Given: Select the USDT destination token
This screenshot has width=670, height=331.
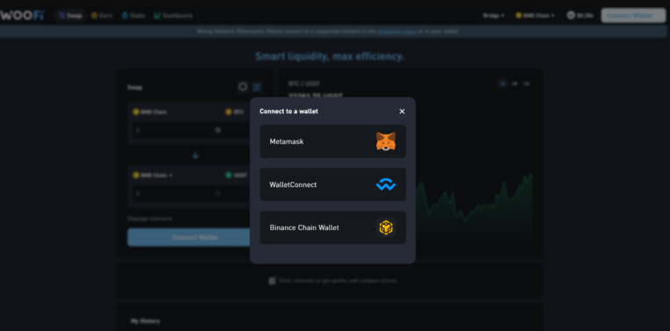Looking at the screenshot, I should [237, 176].
